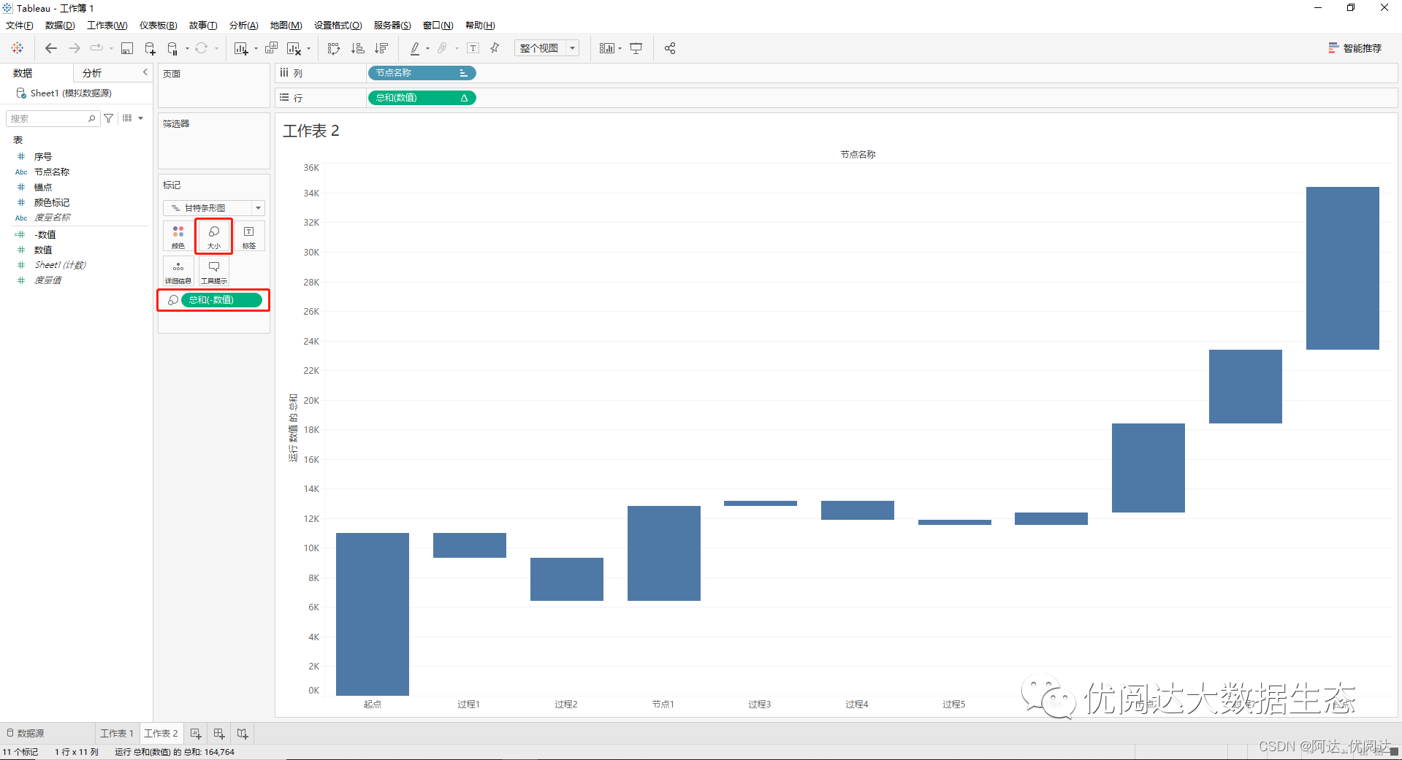Switch to the 工作表 1 sheet tab

117,734
